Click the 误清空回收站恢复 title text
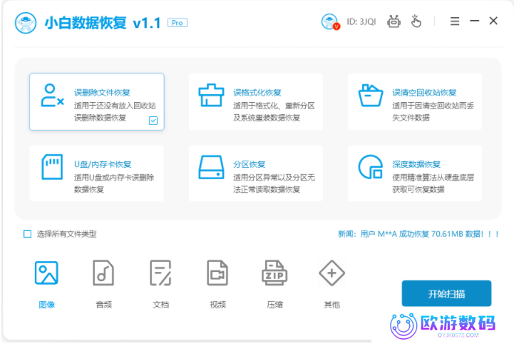Image resolution: width=514 pixels, height=344 pixels. click(424, 93)
